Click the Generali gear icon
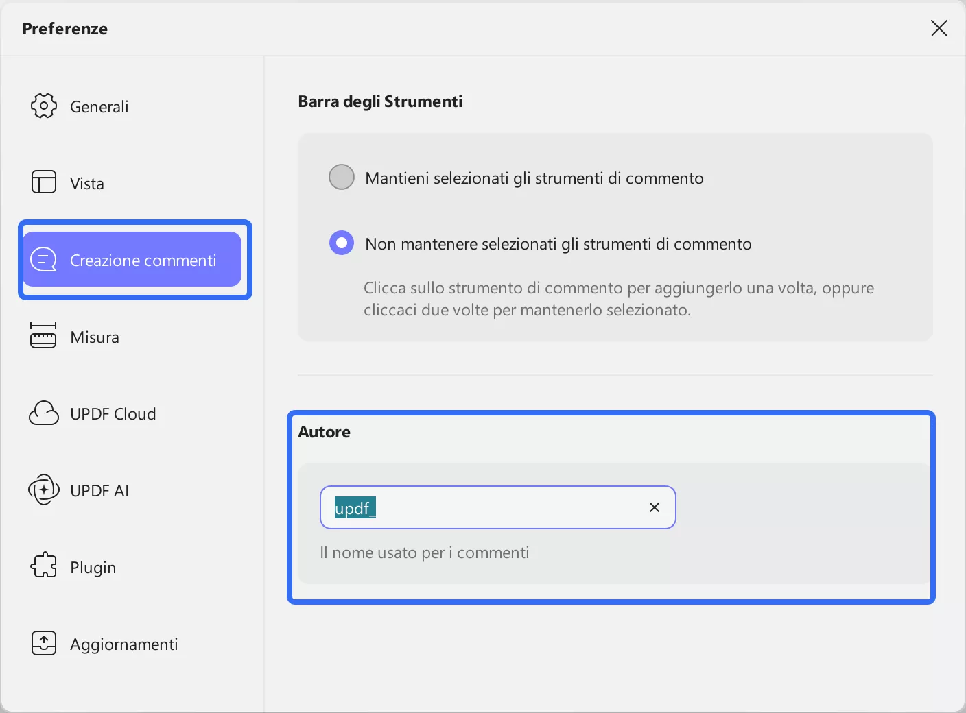Image resolution: width=966 pixels, height=713 pixels. (x=44, y=106)
